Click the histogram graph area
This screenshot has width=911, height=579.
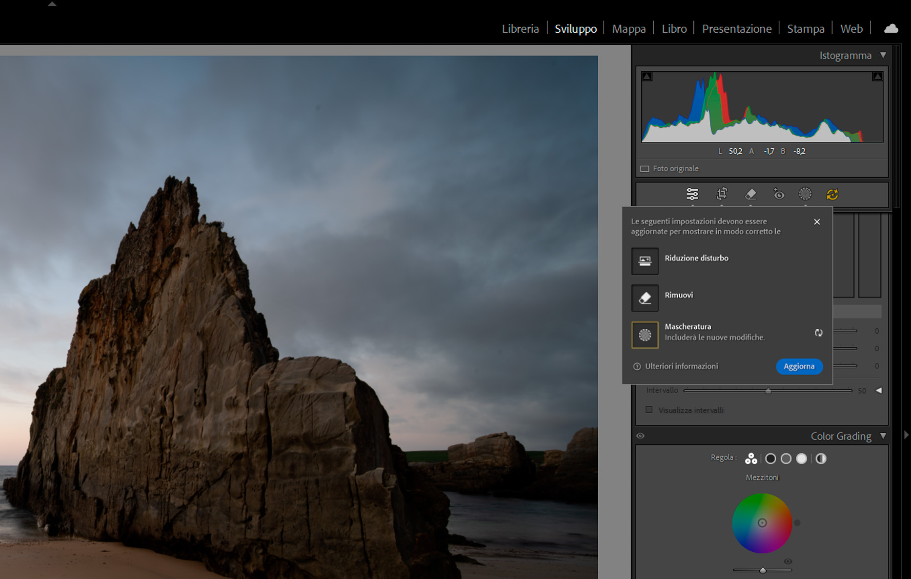[762, 107]
